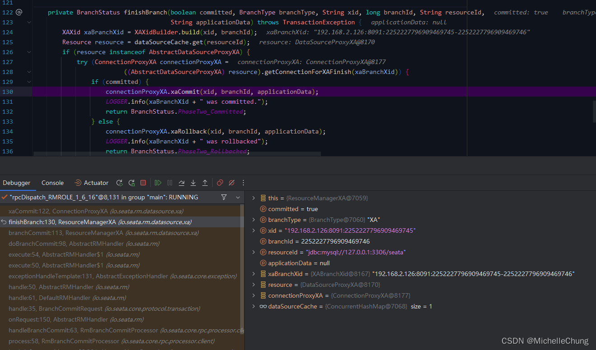Screen dimensions: 596x350
Task: Resume program with green play icon
Action: coord(158,183)
